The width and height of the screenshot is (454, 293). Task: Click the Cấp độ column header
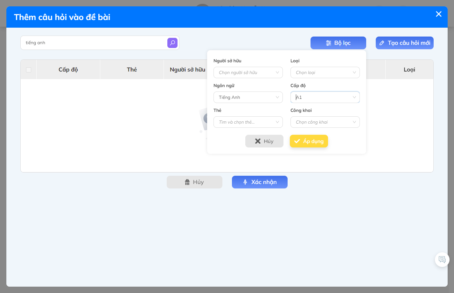(x=68, y=70)
